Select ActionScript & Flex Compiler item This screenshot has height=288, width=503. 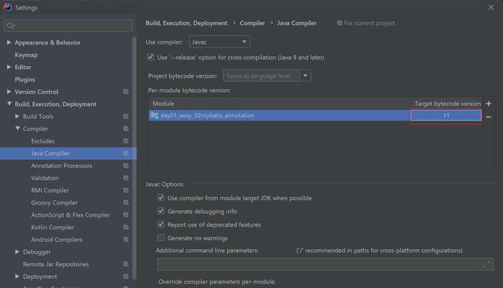tap(71, 215)
